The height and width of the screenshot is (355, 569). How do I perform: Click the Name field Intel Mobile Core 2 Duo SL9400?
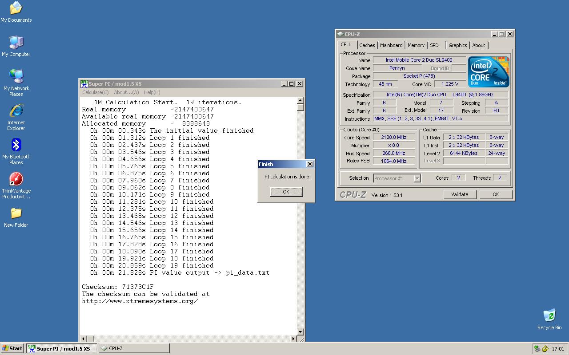click(419, 60)
